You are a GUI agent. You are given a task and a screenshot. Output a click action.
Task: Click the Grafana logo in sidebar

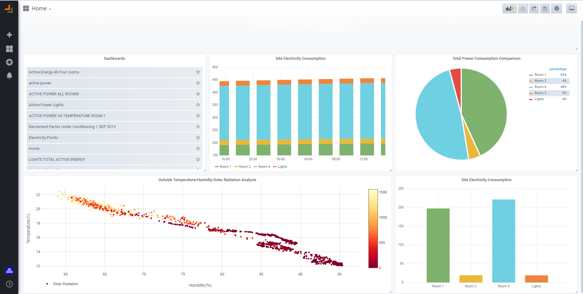pos(9,8)
